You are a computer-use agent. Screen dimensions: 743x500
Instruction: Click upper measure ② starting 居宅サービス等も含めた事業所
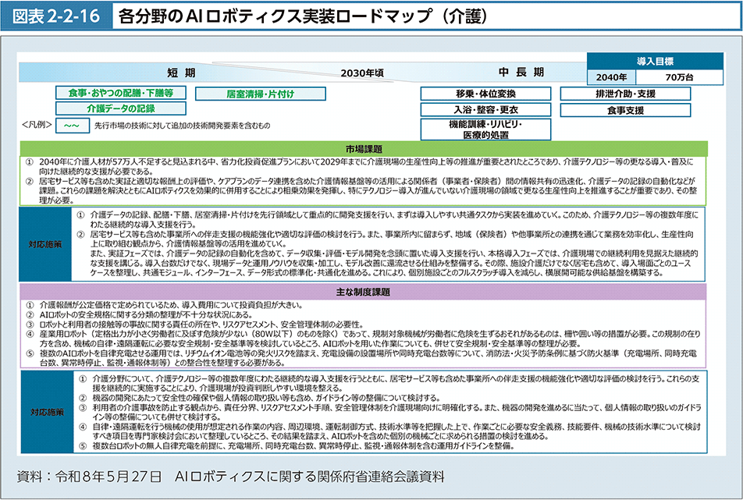[x=386, y=239]
